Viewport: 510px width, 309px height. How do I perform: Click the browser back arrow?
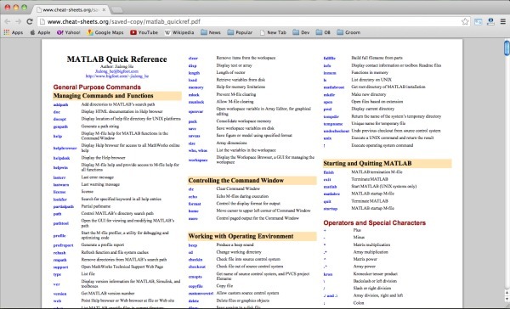(x=8, y=22)
